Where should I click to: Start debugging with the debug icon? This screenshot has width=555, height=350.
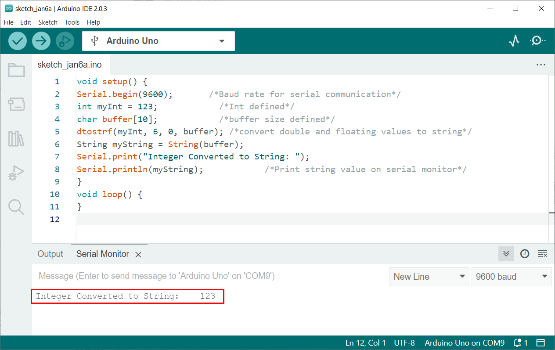point(65,40)
